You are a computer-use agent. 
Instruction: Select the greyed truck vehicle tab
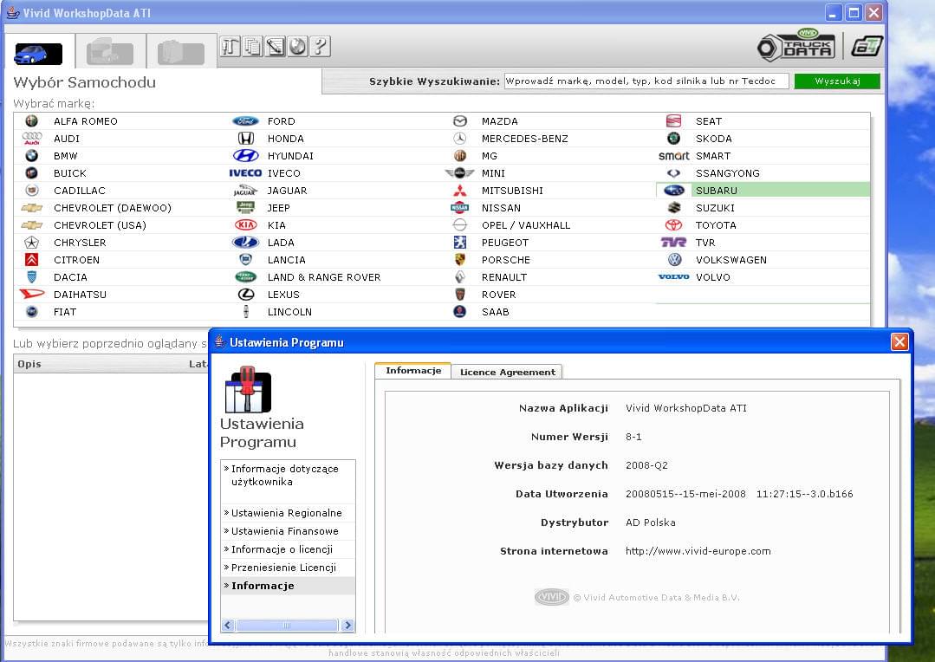tap(110, 53)
